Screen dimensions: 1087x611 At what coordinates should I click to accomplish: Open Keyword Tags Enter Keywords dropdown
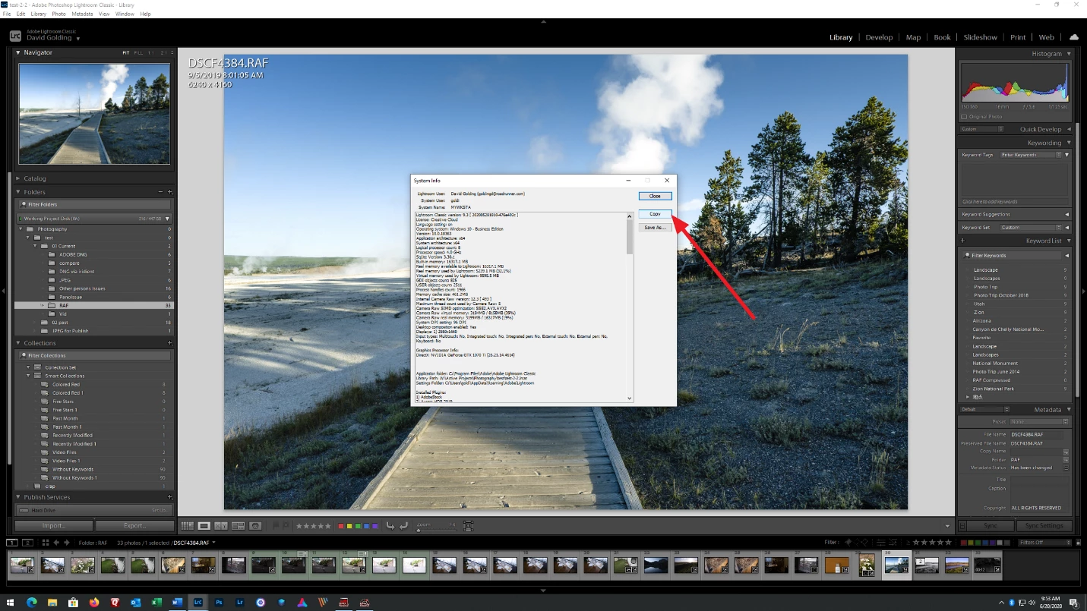coord(1031,155)
